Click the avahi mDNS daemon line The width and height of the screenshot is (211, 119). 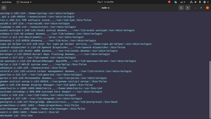(59, 51)
